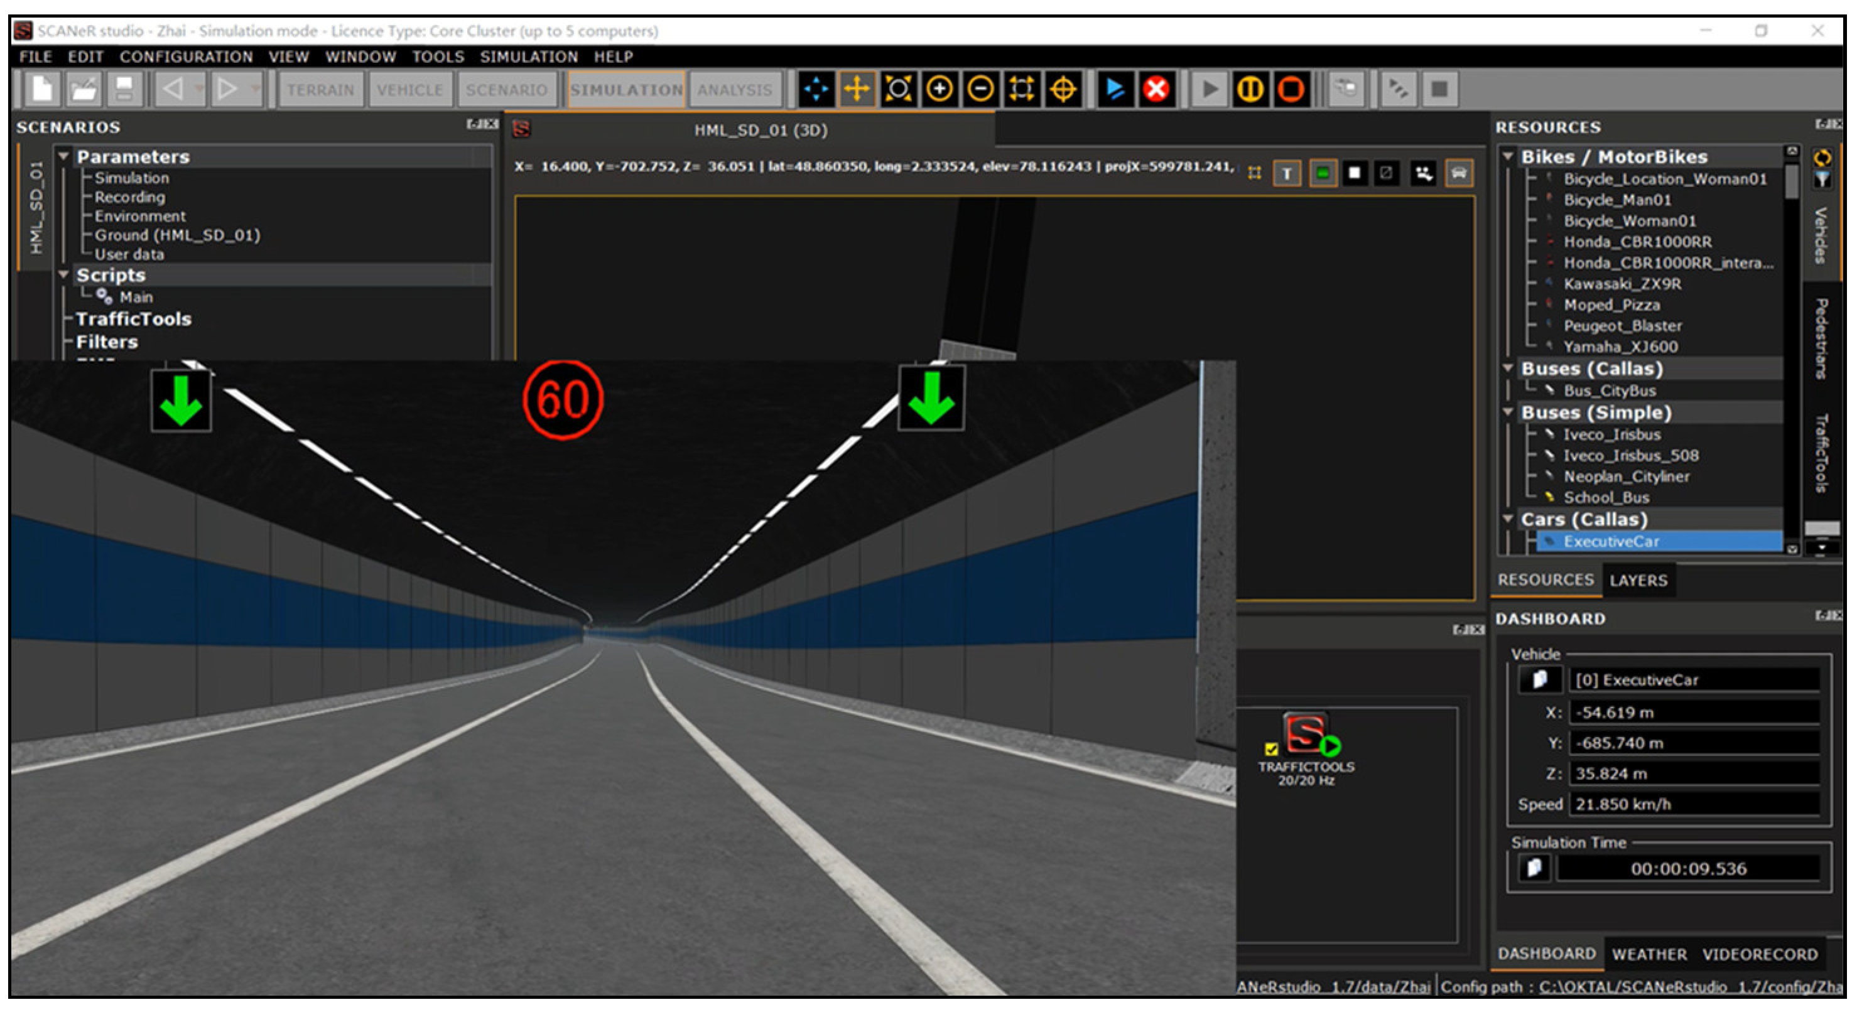Select School_Bus in resources list
This screenshot has width=1857, height=1012.
coord(1606,498)
